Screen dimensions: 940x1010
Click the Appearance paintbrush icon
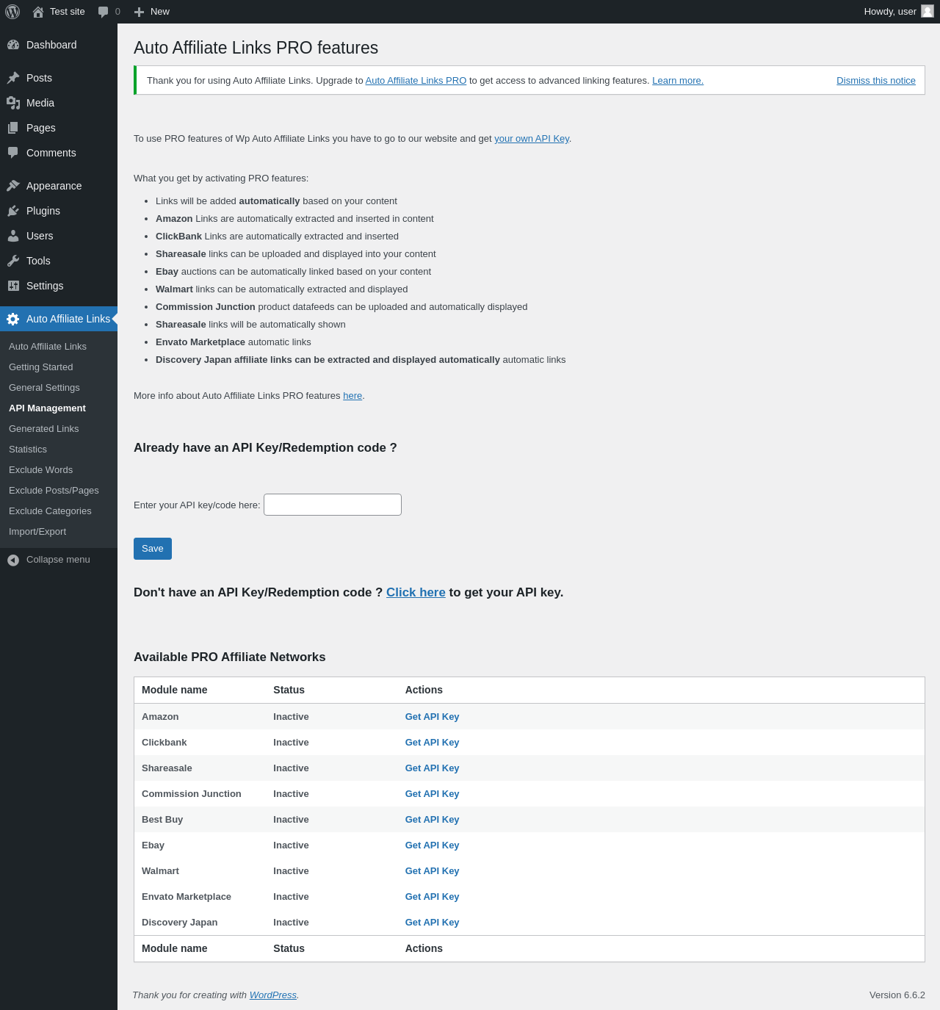pyautogui.click(x=13, y=186)
